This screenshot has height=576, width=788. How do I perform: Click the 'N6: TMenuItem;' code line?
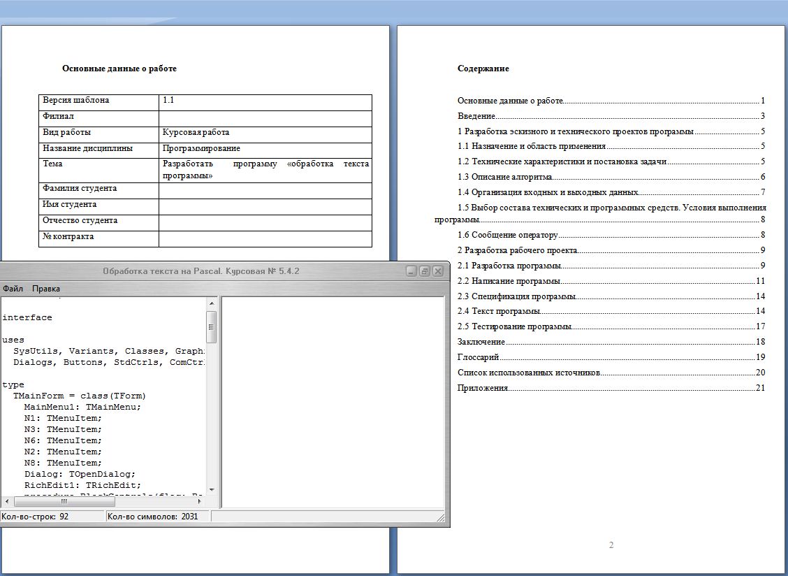click(63, 440)
